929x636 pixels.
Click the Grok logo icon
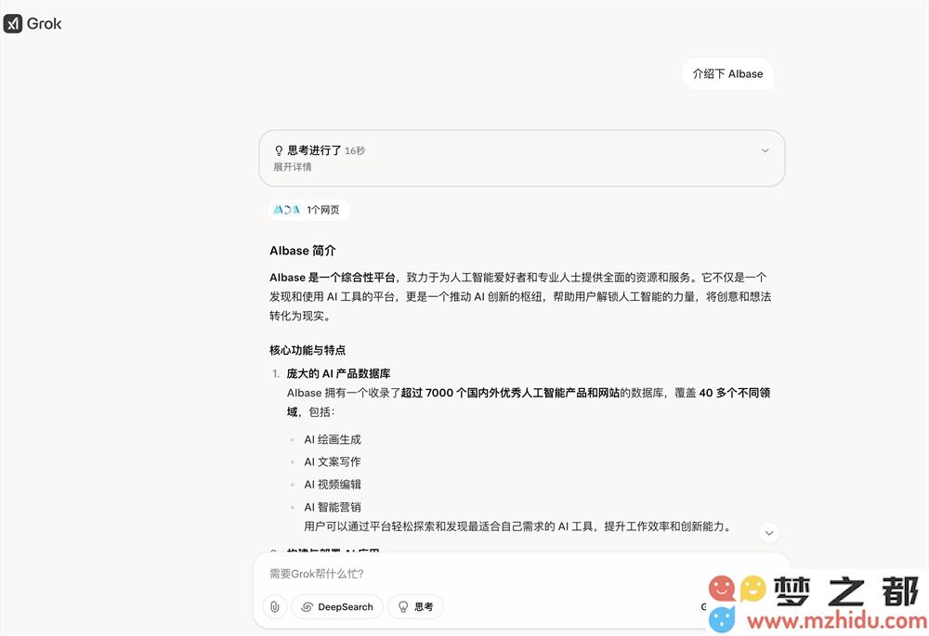point(12,24)
